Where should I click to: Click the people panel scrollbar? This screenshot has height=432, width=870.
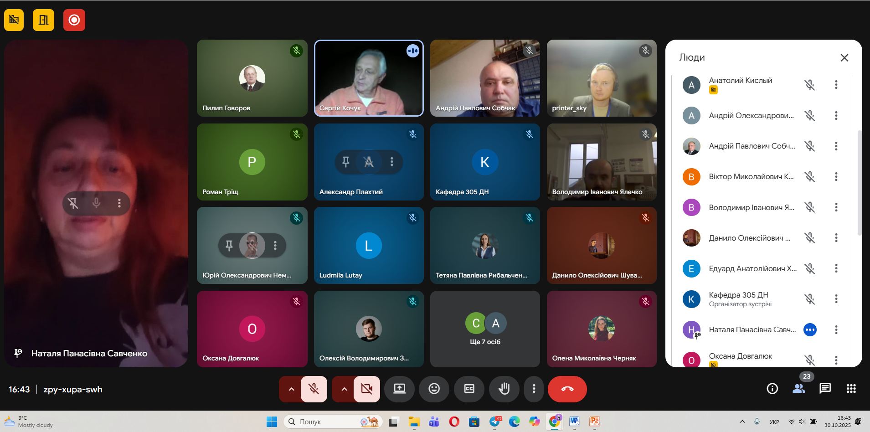[x=860, y=182]
